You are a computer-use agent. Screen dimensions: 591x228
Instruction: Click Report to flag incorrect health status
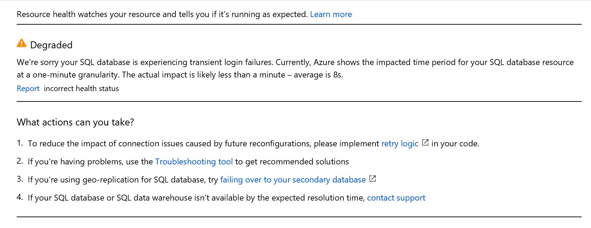tap(28, 88)
